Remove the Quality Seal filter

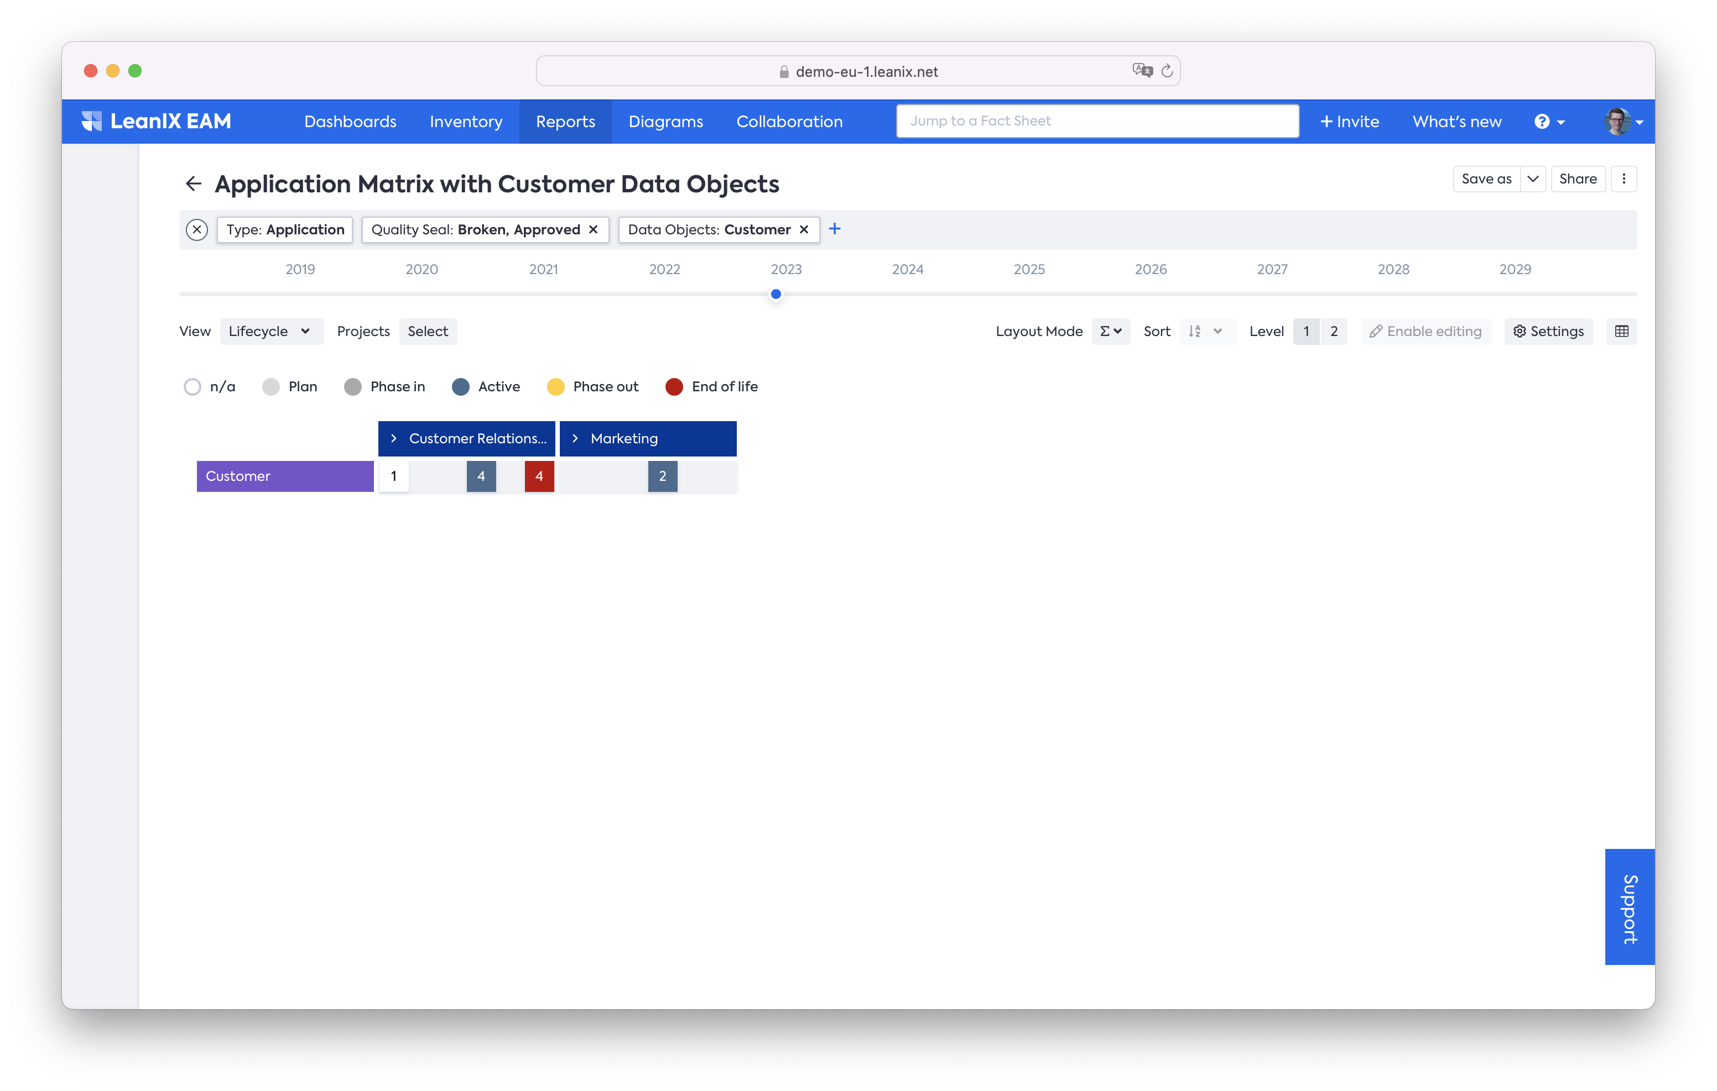click(593, 229)
